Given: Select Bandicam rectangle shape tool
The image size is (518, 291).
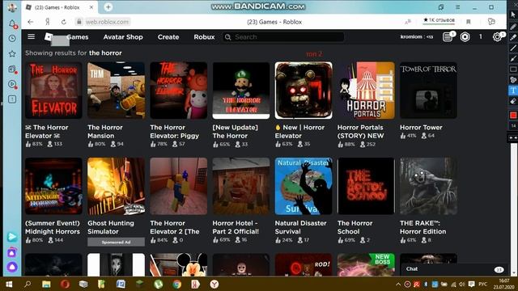Looking at the screenshot, I should pyautogui.click(x=513, y=69).
